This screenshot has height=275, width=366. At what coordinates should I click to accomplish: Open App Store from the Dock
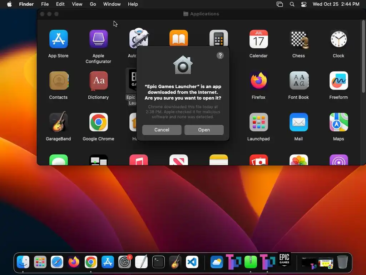pyautogui.click(x=108, y=262)
